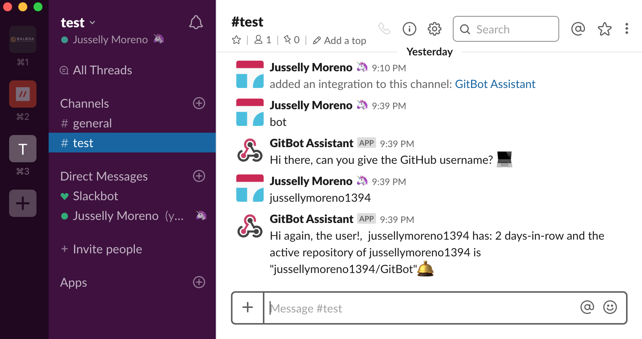Select the test channel

coord(132,143)
